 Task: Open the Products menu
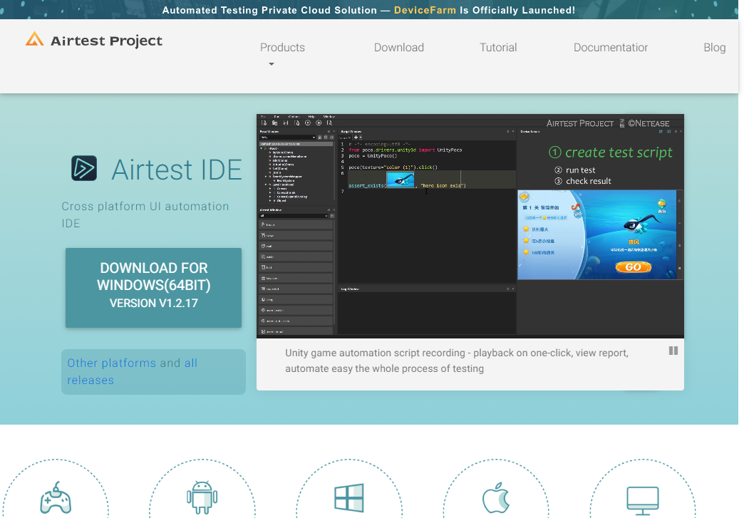pos(282,47)
